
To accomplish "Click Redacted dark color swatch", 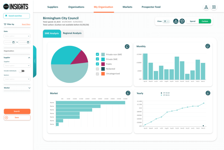I will pyautogui.click(x=103, y=69).
